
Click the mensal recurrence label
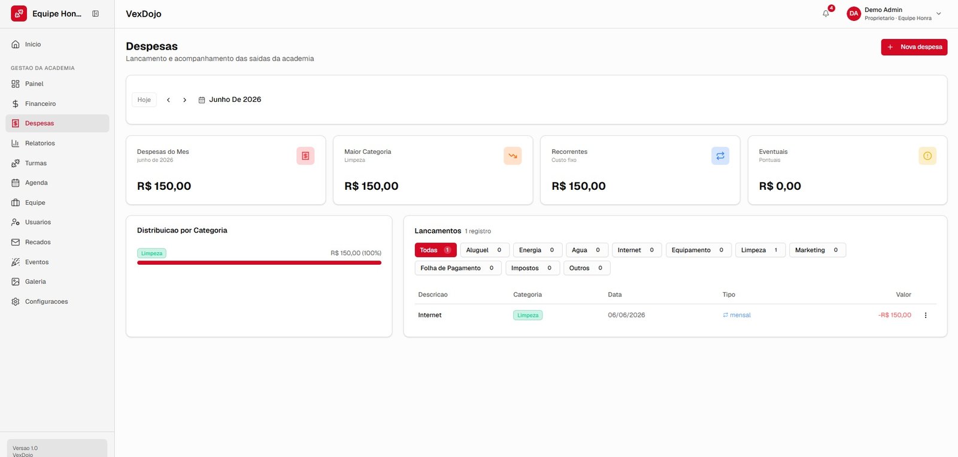(736, 315)
